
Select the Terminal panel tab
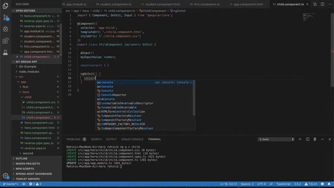point(154,139)
